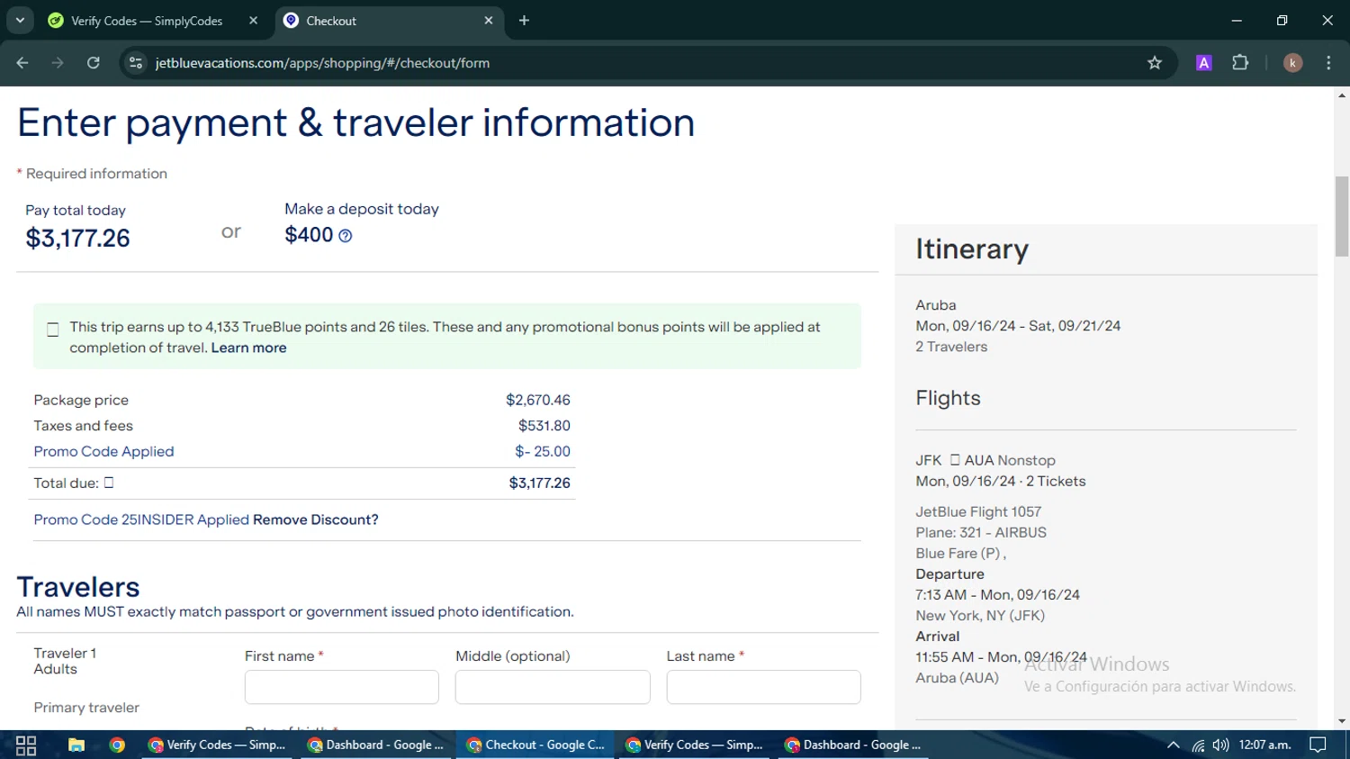Click Remove Discount? link
This screenshot has height=759, width=1350.
[316, 520]
